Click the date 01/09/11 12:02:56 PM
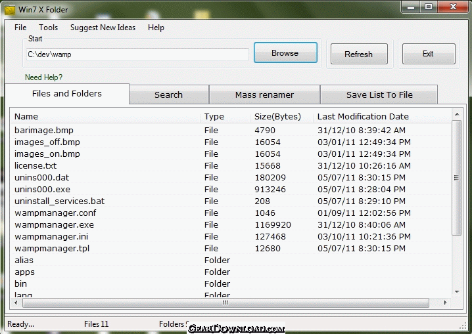The width and height of the screenshot is (472, 334). pos(364,213)
